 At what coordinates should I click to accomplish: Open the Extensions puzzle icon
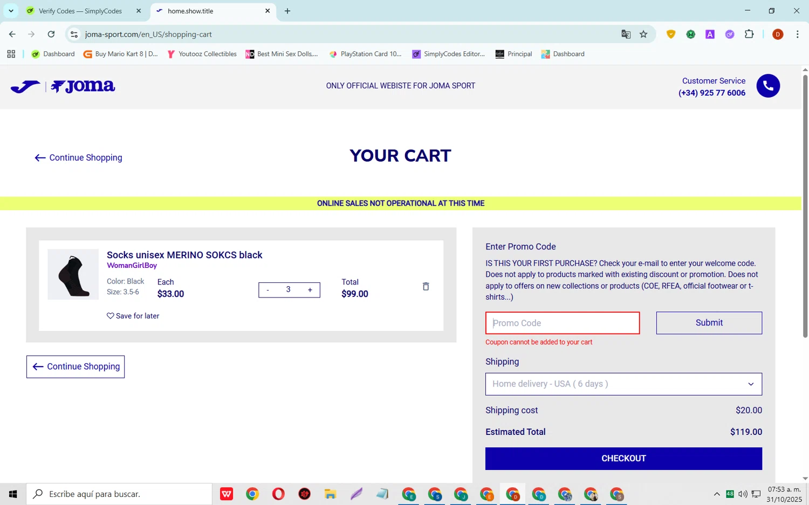coord(749,34)
